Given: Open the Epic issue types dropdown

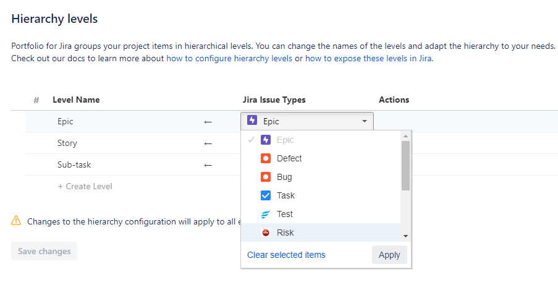Looking at the screenshot, I should (307, 121).
